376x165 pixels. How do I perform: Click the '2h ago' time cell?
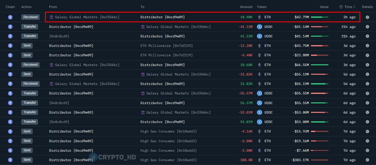tap(349, 17)
